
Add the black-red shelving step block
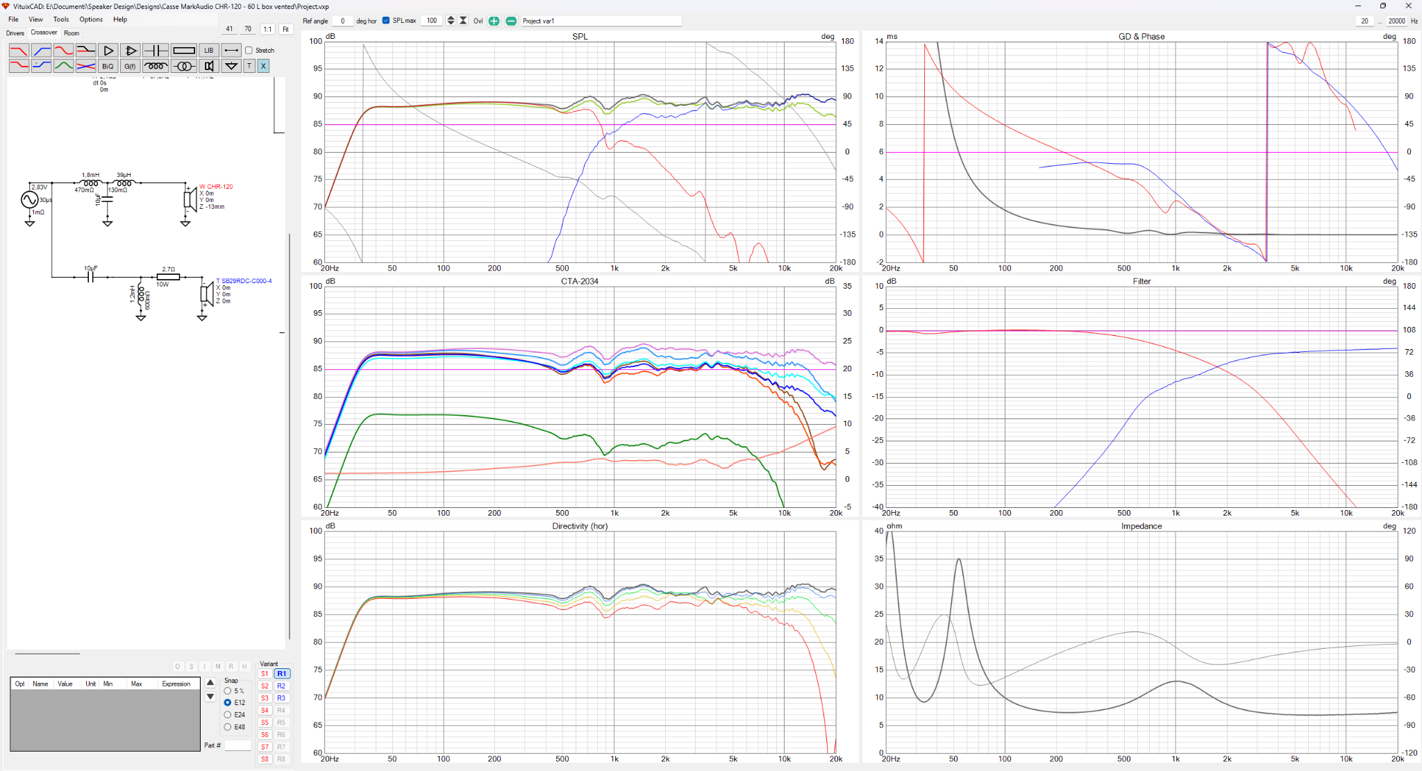click(x=86, y=51)
